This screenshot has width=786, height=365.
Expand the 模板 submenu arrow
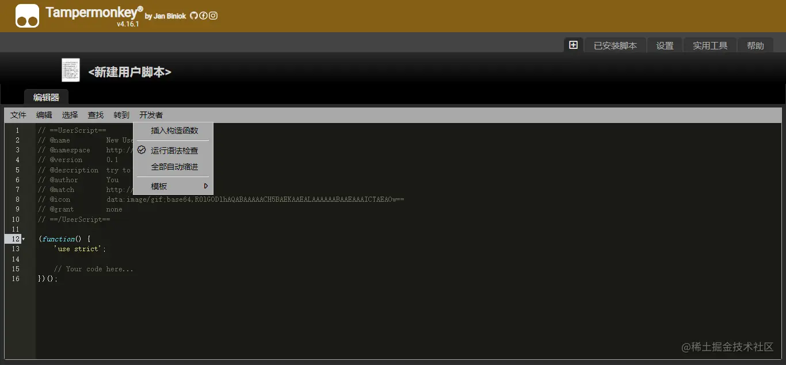tap(206, 186)
